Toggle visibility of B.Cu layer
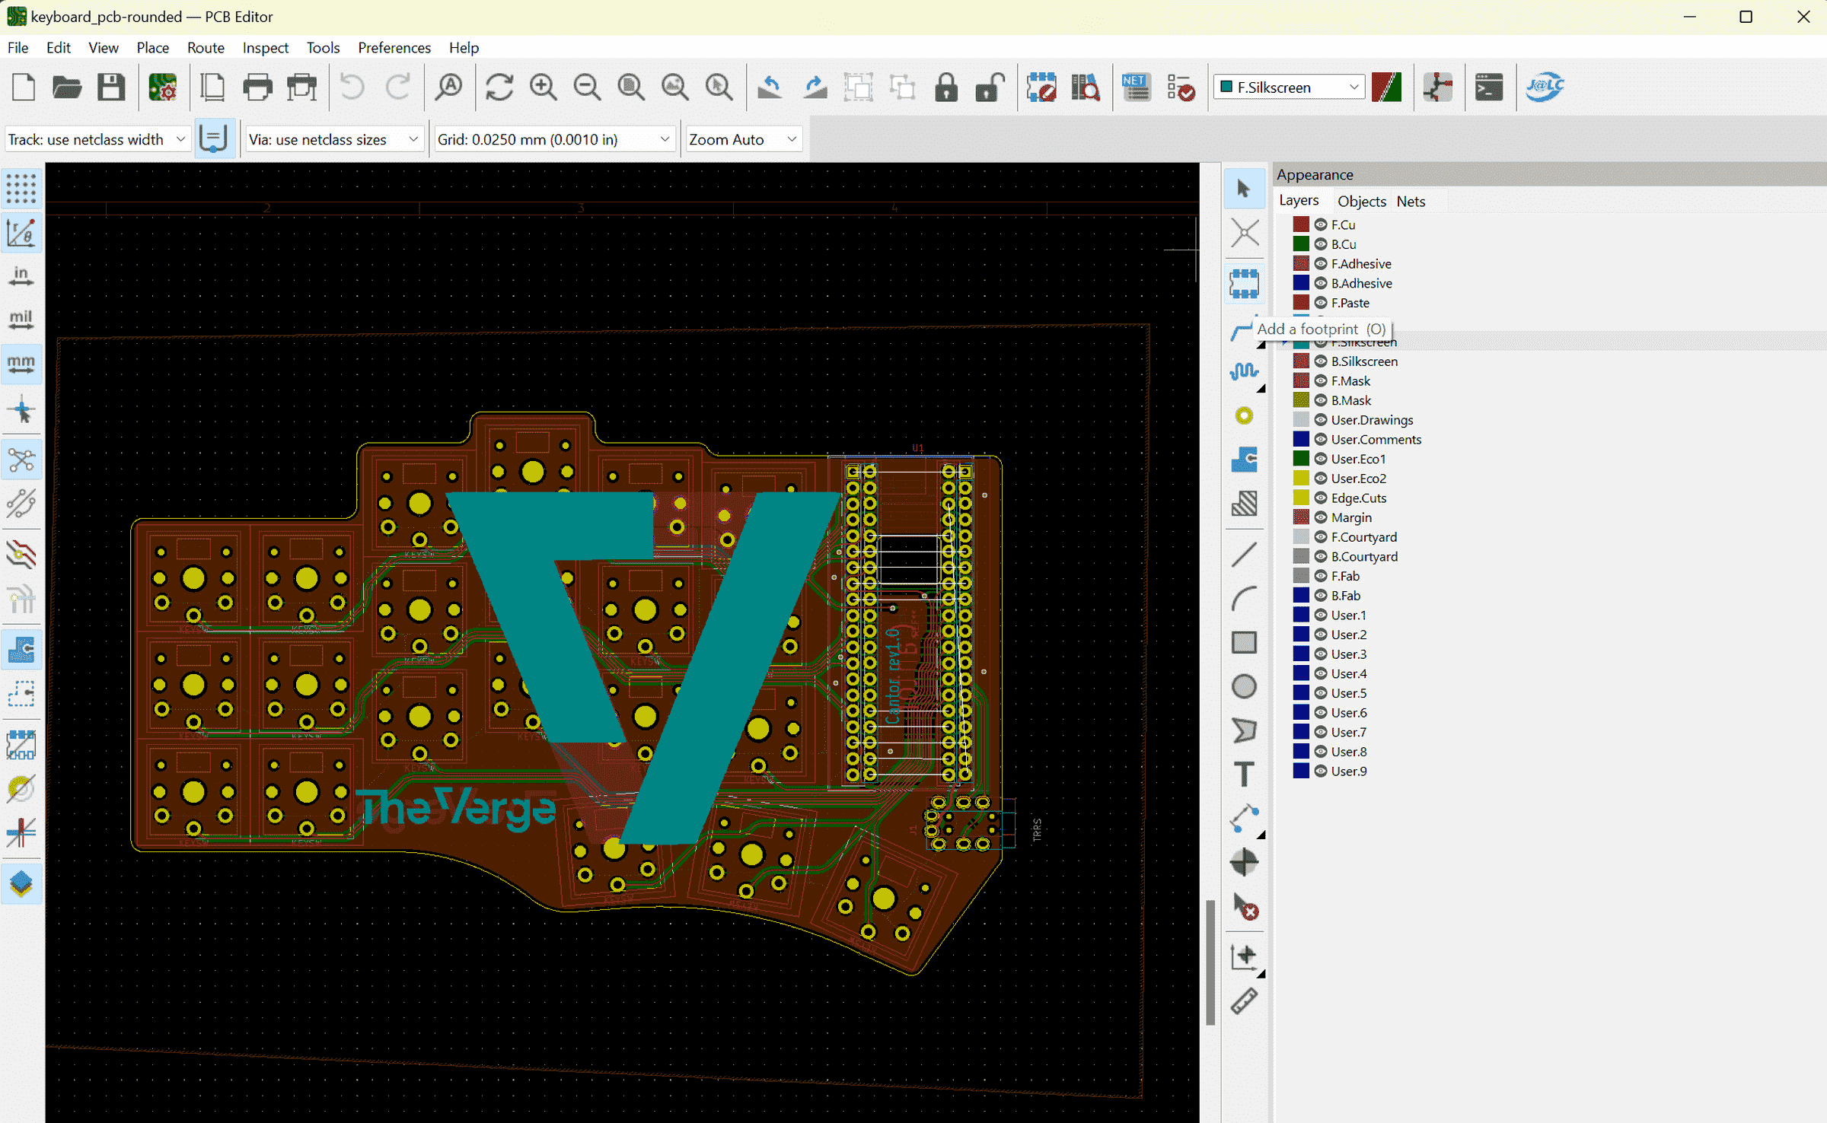The width and height of the screenshot is (1827, 1123). tap(1319, 244)
